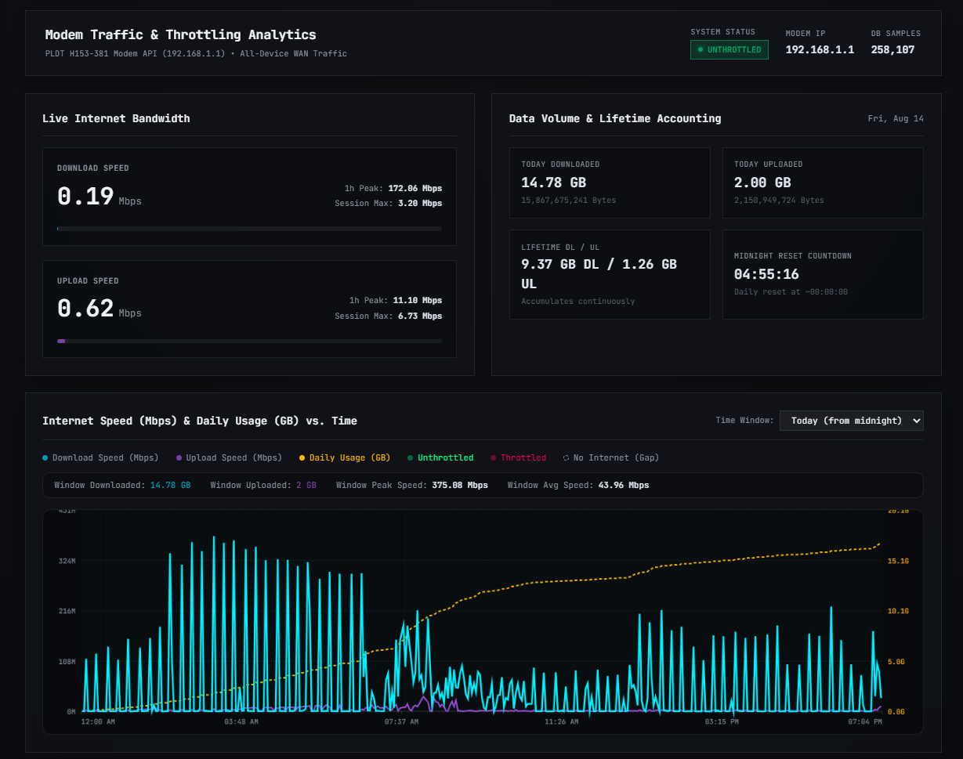This screenshot has width=963, height=759.
Task: Click the 5.0G right axis label
Action: pyautogui.click(x=896, y=661)
